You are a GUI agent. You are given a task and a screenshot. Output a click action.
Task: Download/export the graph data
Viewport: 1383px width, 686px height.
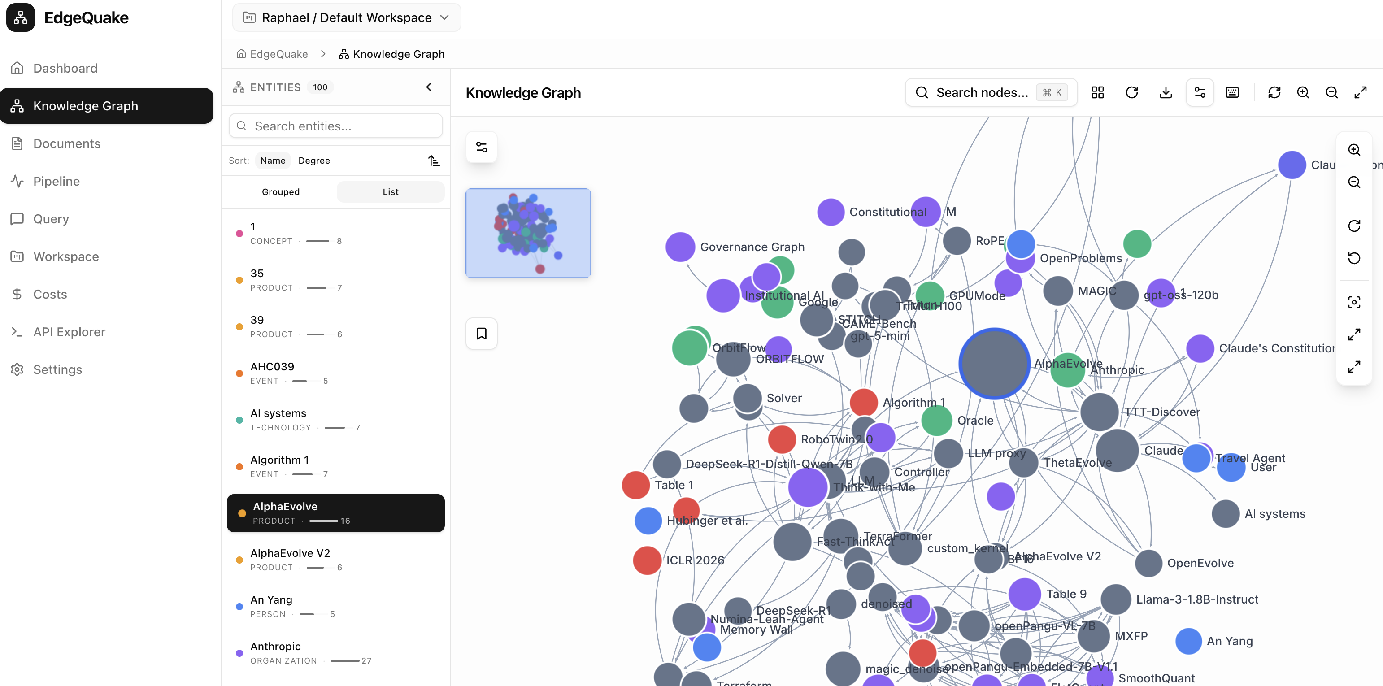click(1166, 92)
